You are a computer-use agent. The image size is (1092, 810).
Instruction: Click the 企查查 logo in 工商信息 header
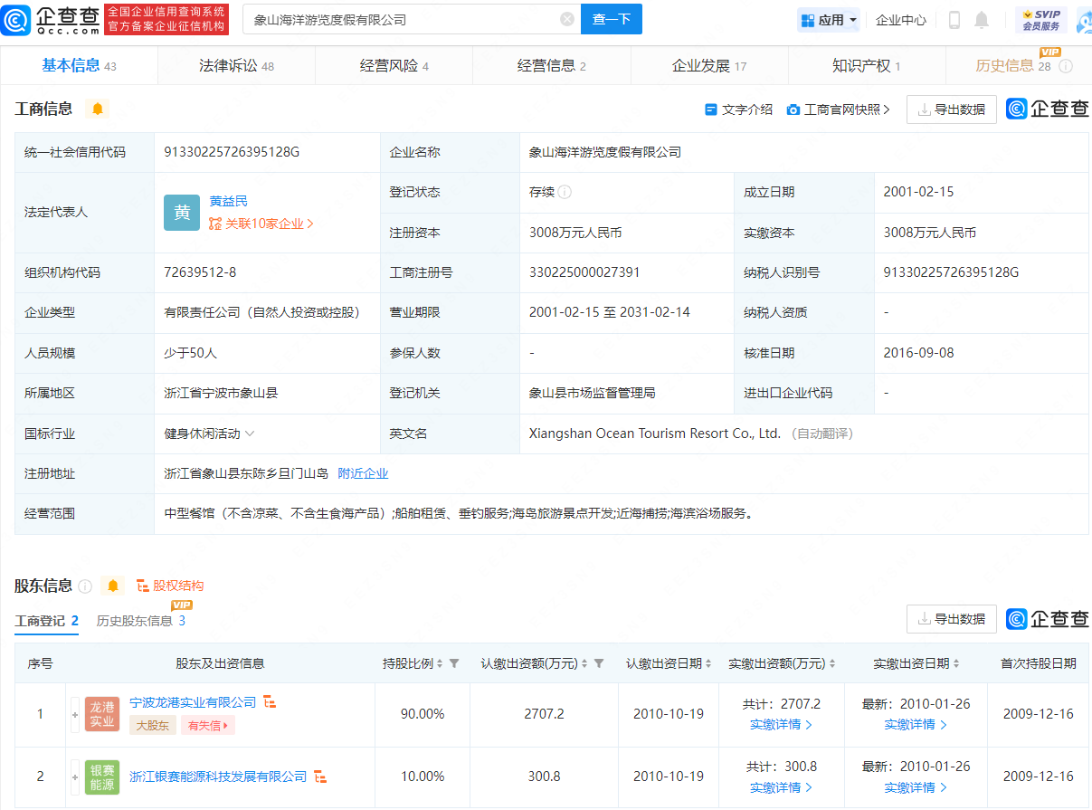[x=1048, y=110]
